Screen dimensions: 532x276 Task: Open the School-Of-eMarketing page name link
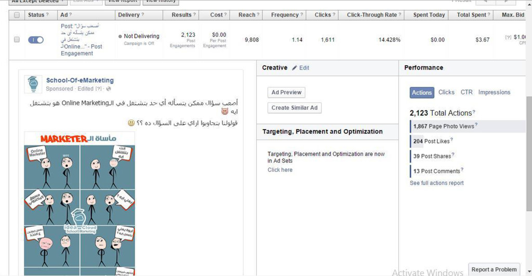[80, 80]
